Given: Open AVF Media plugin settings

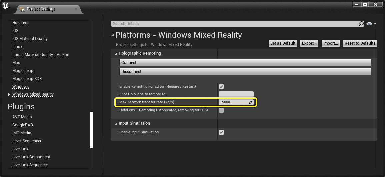Looking at the screenshot, I should point(22,117).
